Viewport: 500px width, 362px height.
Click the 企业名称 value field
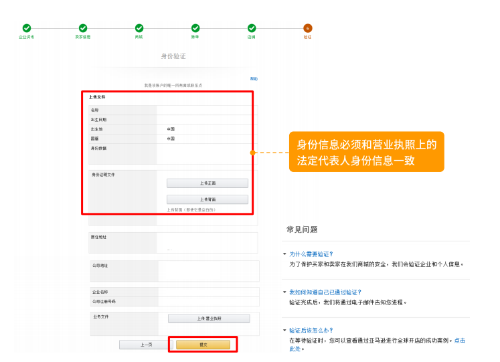(209, 292)
